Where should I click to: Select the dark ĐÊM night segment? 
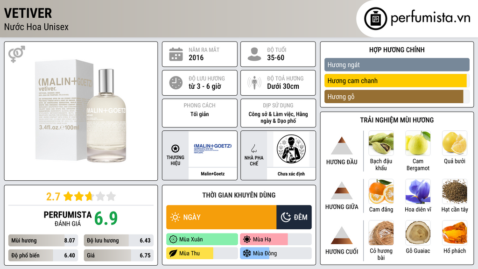294,217
